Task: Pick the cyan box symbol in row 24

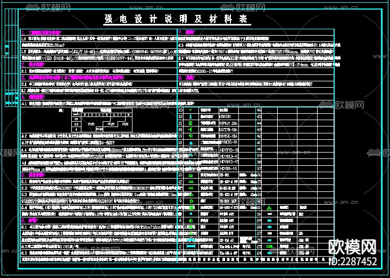Action: [x=269, y=253]
